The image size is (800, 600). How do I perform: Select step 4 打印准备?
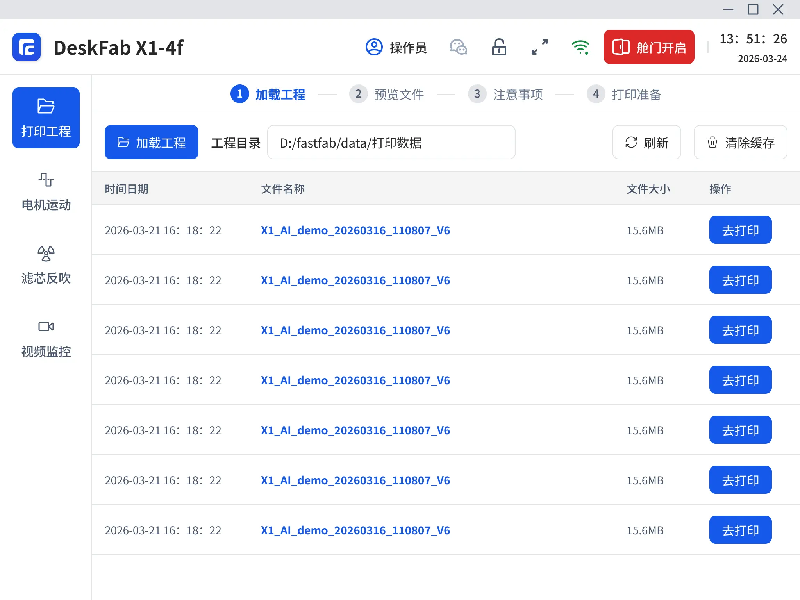[624, 94]
